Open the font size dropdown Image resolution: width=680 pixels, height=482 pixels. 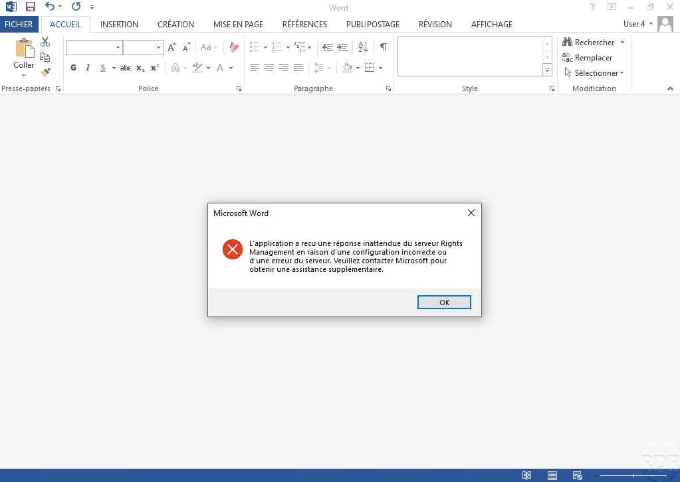[x=159, y=47]
